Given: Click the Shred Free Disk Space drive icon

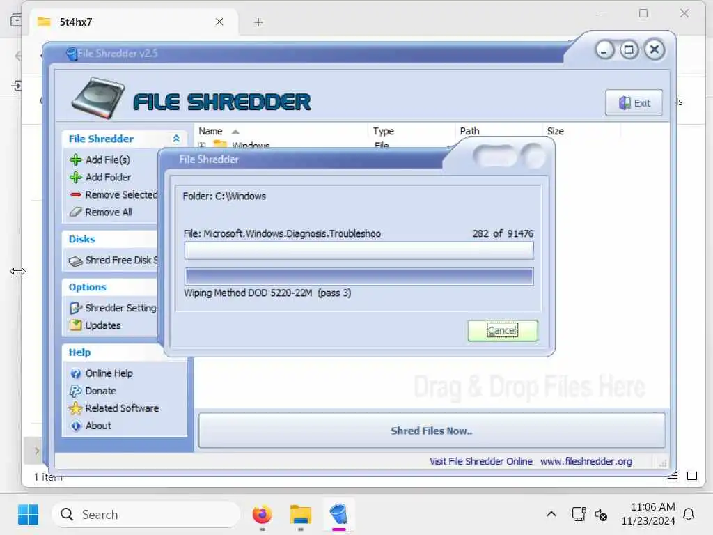Looking at the screenshot, I should tap(75, 261).
